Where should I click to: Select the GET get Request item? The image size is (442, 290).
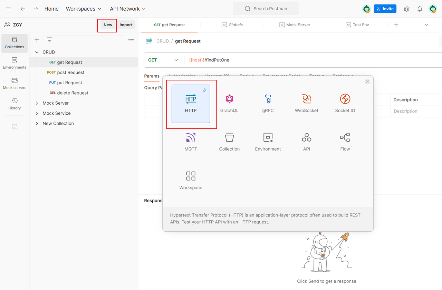coord(84,62)
